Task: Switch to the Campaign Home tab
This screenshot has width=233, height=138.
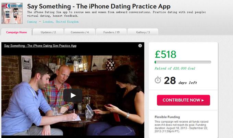Action: tap(16, 32)
